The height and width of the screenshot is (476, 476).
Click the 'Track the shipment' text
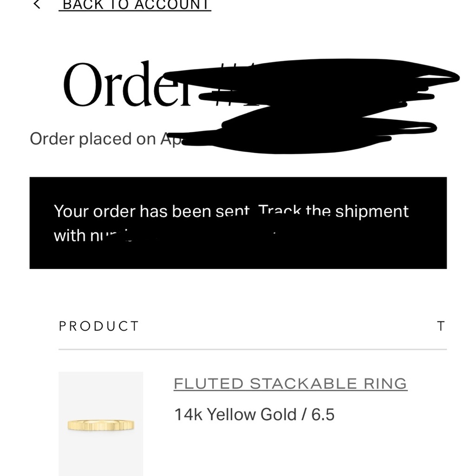tap(333, 211)
